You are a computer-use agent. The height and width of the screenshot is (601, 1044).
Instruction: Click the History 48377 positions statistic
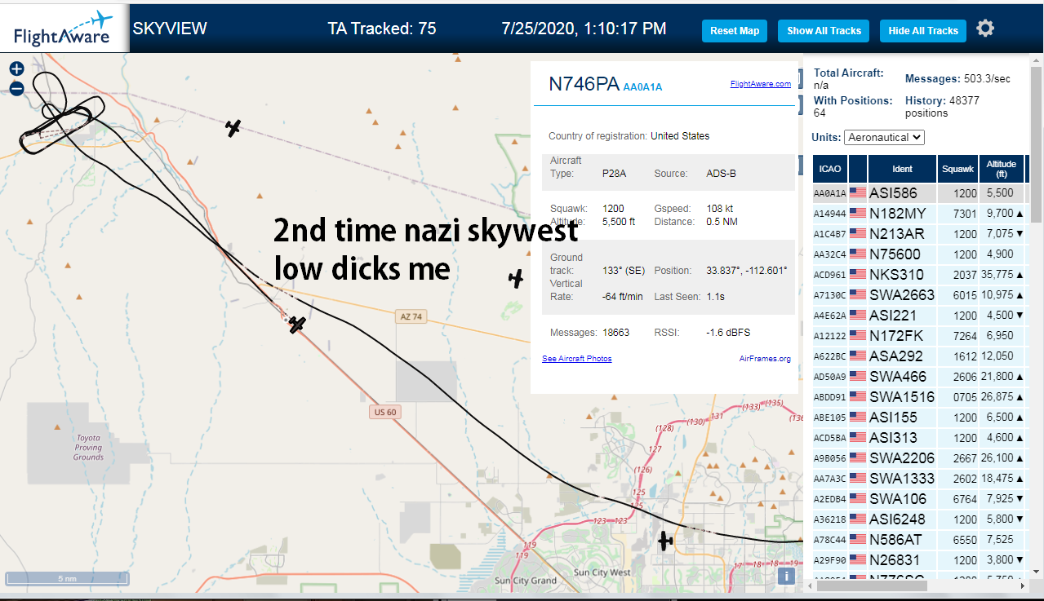[943, 106]
